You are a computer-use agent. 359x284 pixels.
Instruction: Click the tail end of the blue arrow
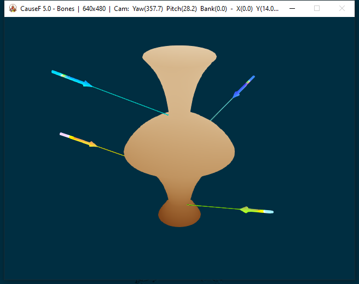point(252,78)
